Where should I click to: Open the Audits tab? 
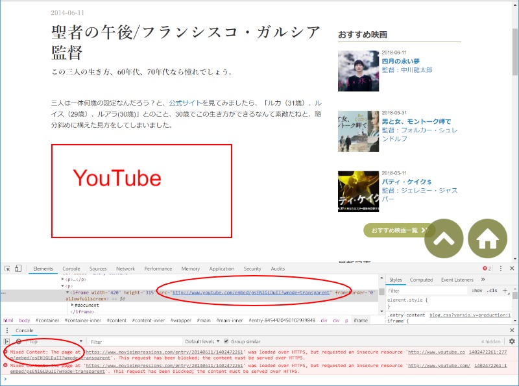pyautogui.click(x=278, y=269)
